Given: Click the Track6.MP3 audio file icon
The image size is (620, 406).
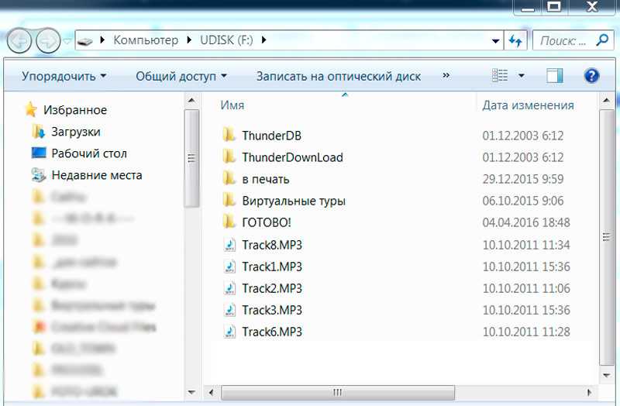Looking at the screenshot, I should click(229, 332).
